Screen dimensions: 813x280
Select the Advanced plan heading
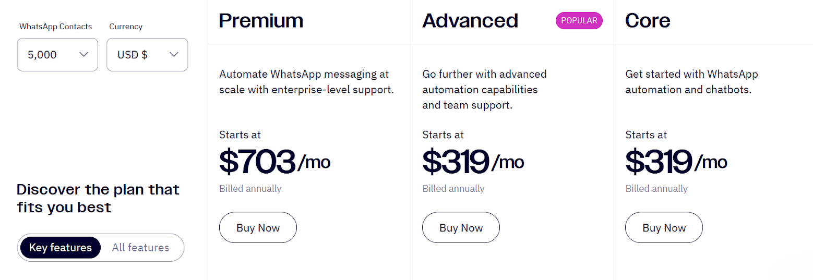coord(470,21)
